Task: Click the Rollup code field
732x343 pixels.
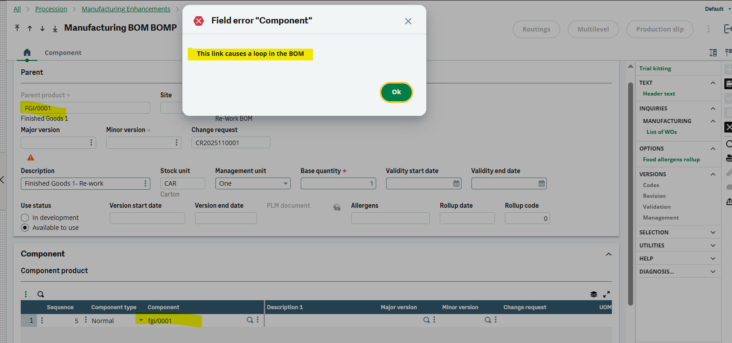Action: pyautogui.click(x=527, y=218)
